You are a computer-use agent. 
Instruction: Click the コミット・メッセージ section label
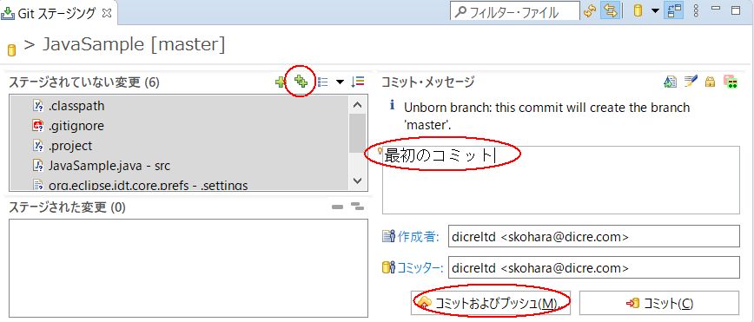click(428, 82)
